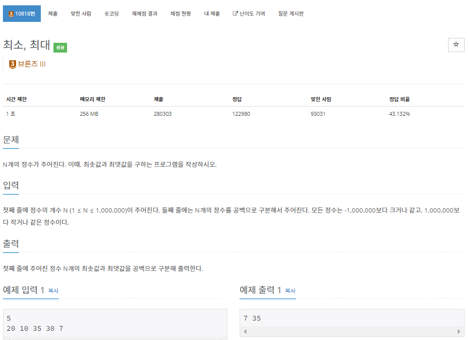Open 난이도 기여 page
The image size is (468, 340).
251,14
